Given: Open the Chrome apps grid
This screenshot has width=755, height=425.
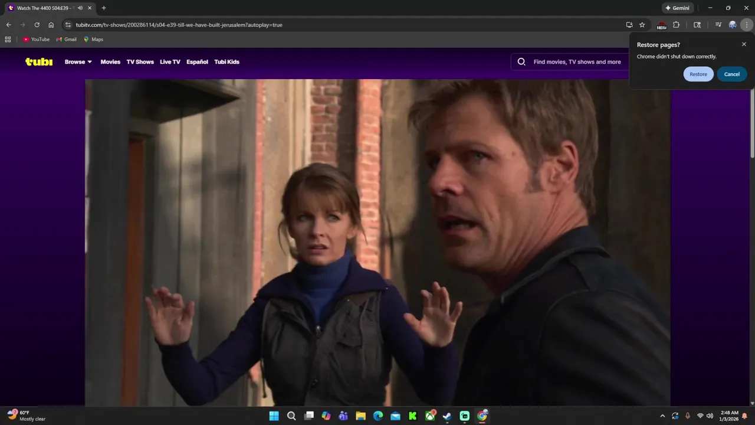Looking at the screenshot, I should 8,39.
